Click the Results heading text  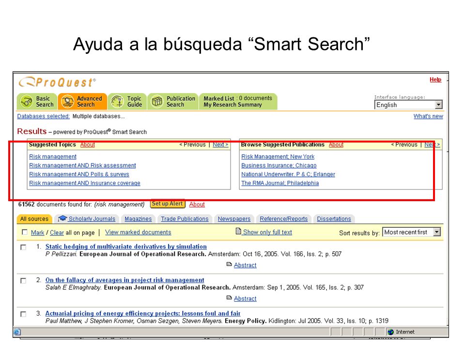[x=32, y=131]
